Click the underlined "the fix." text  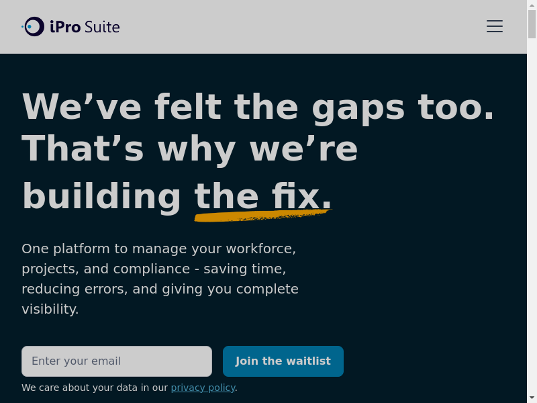[263, 197]
